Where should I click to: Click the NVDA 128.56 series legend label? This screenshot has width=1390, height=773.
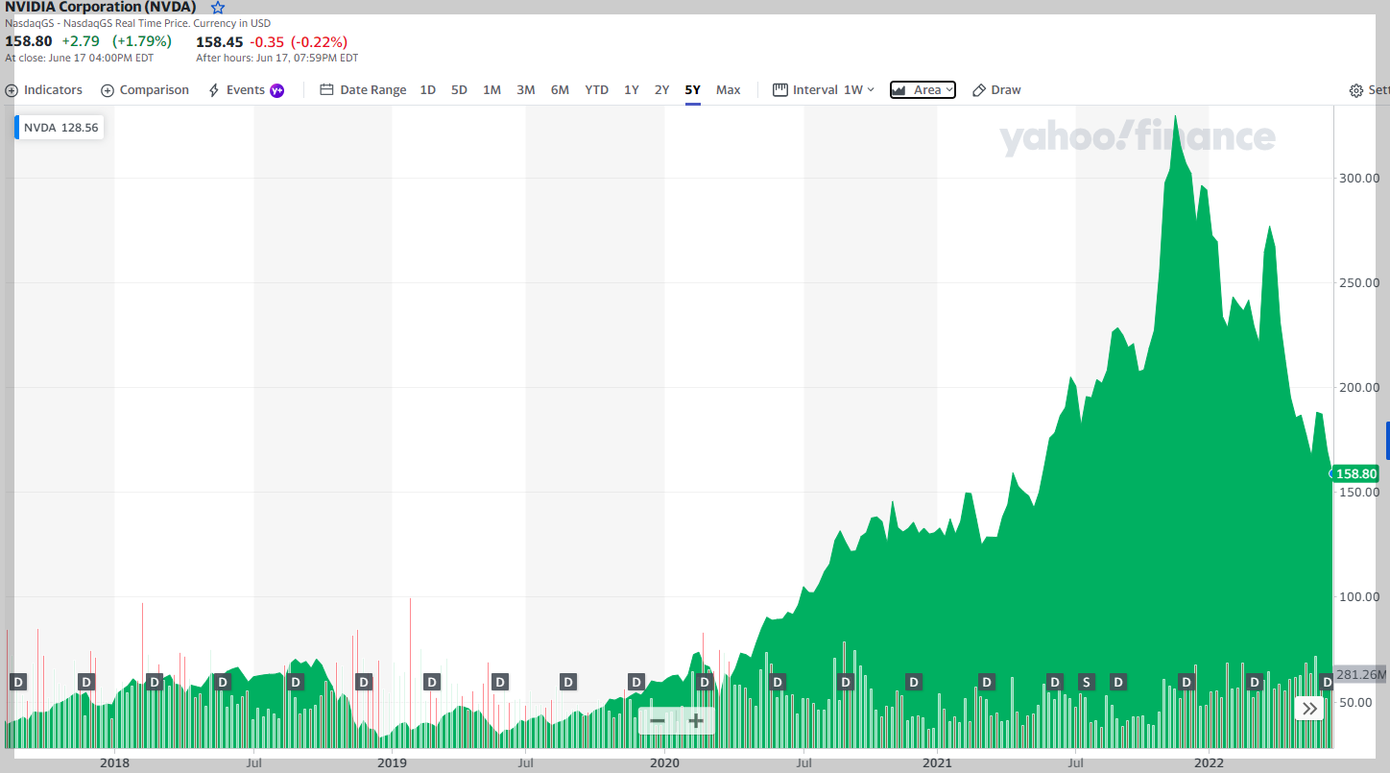click(60, 127)
